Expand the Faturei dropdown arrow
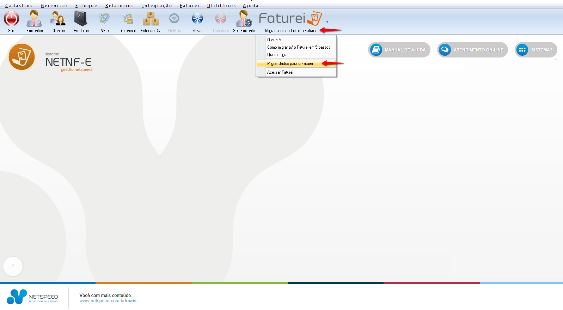Image resolution: width=563 pixels, height=310 pixels. point(327,22)
